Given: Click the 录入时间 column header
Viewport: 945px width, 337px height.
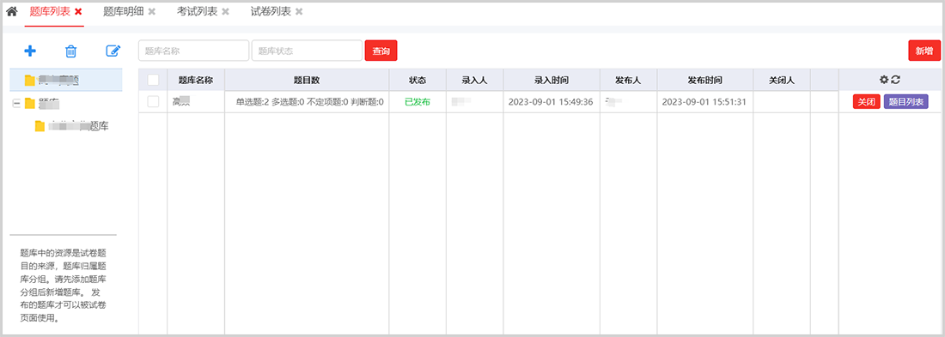Looking at the screenshot, I should [552, 80].
